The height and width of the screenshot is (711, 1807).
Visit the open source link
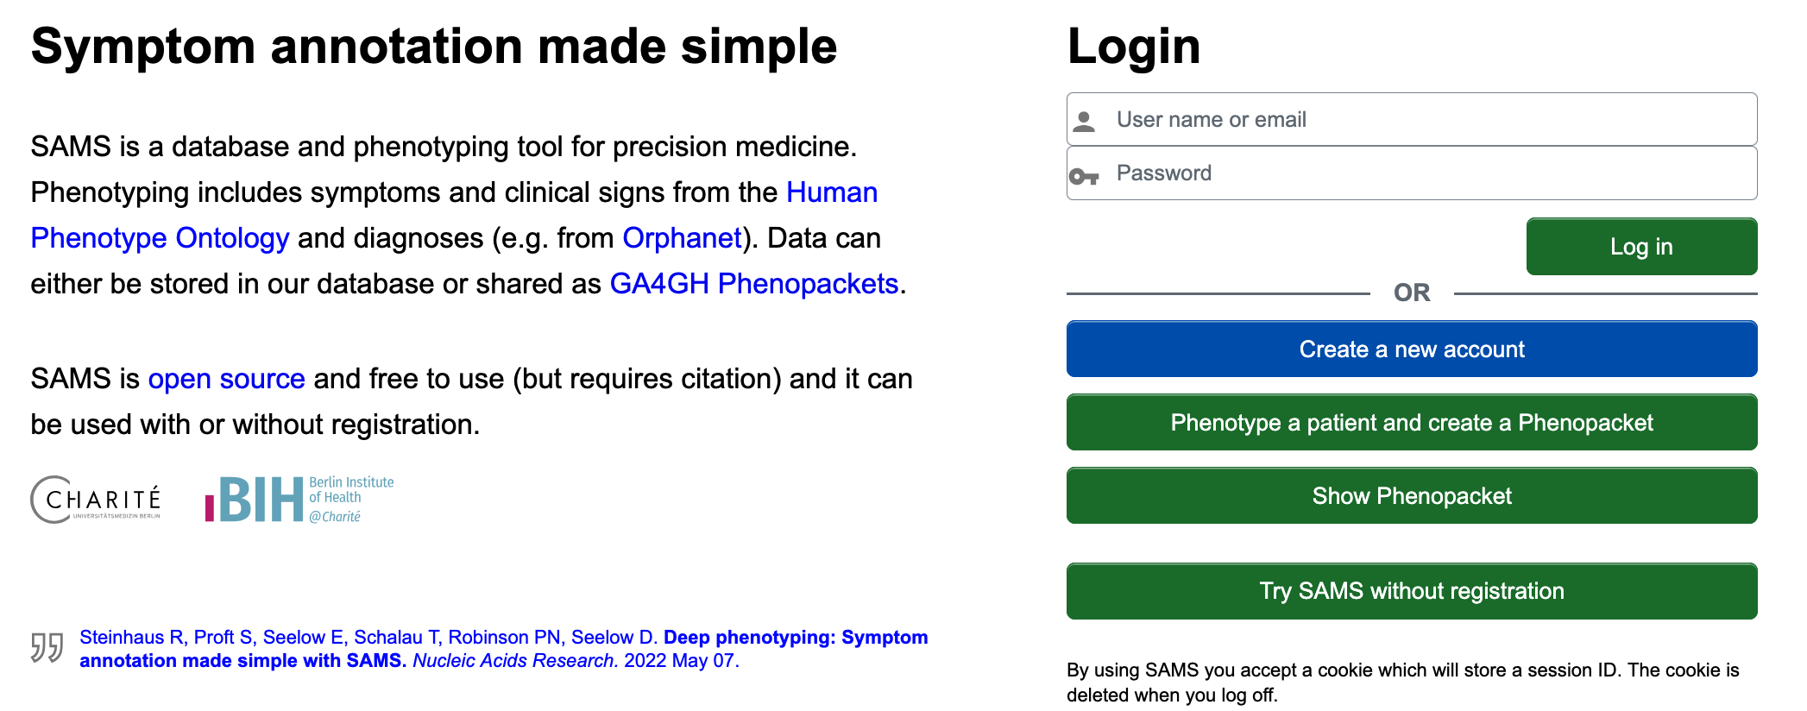[x=226, y=379]
